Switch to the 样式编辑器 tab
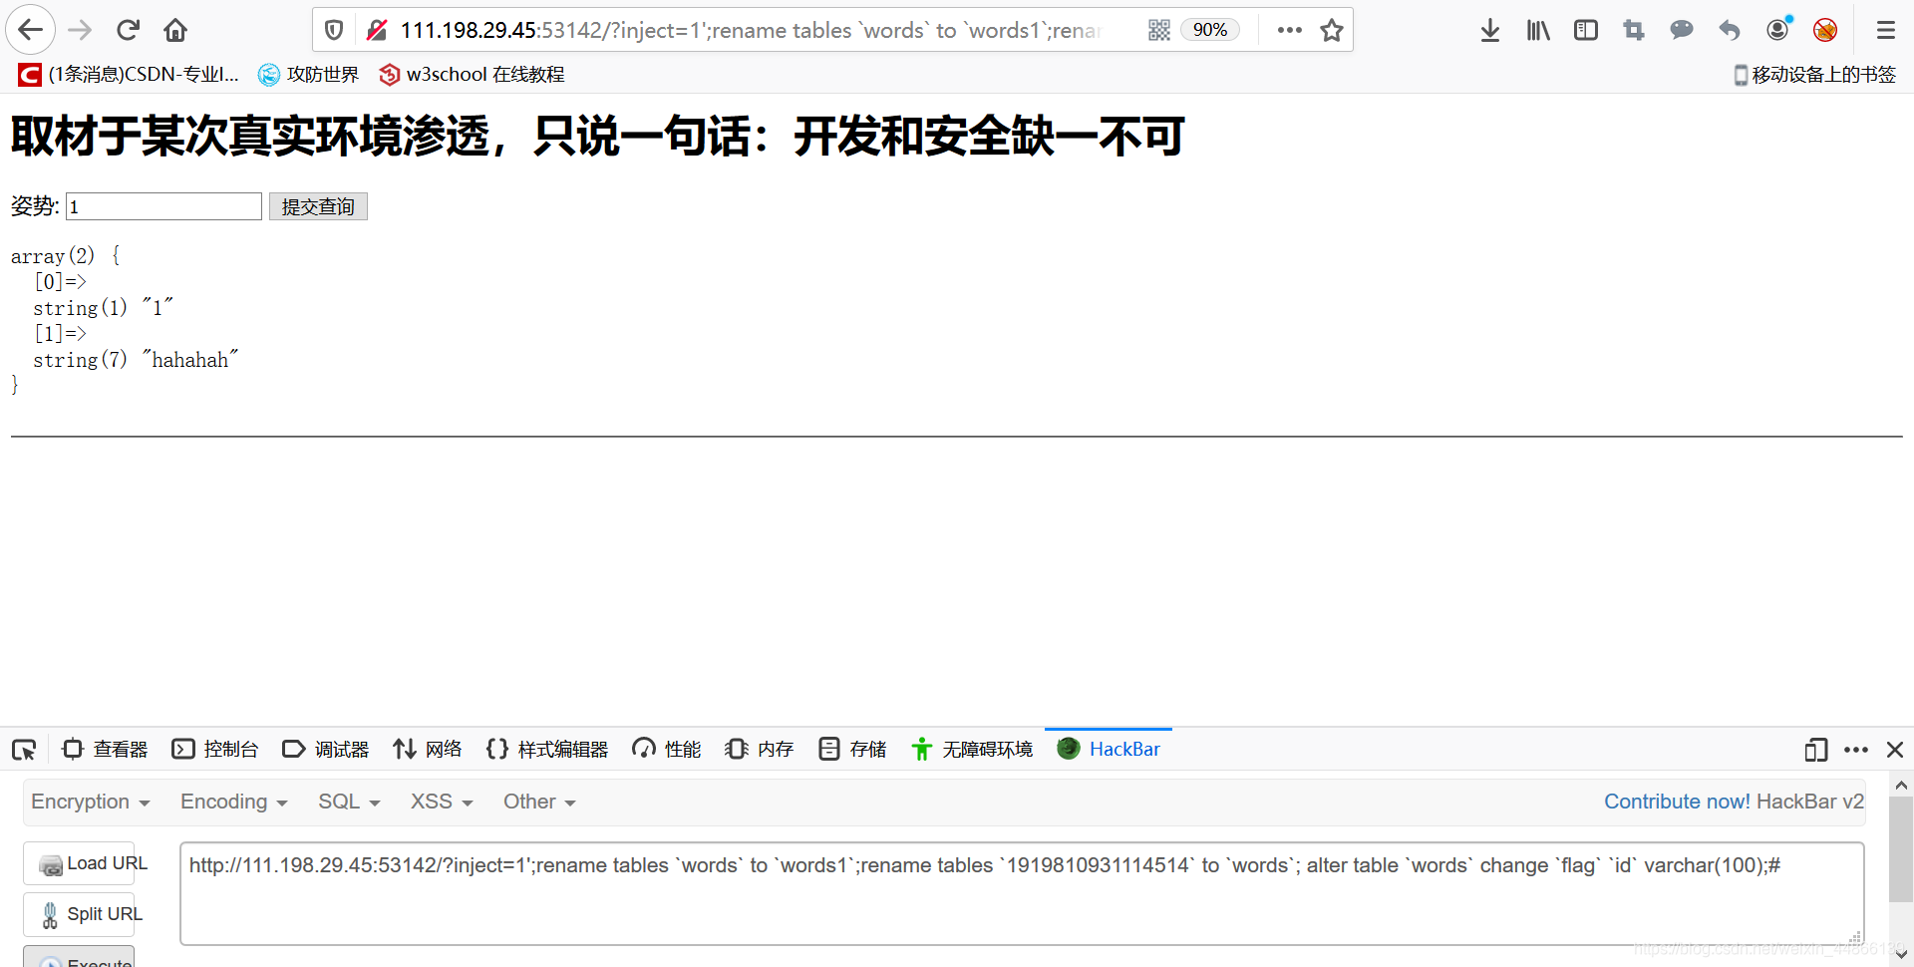 [x=547, y=749]
